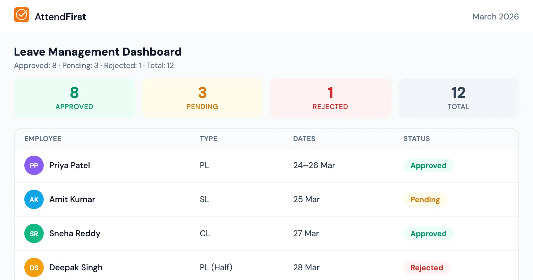Click Amit Kumar's AK avatar
This screenshot has width=533, height=280.
(34, 199)
